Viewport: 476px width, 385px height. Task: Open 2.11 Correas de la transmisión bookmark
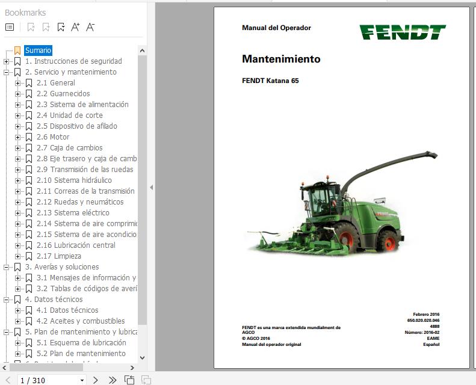click(x=85, y=191)
